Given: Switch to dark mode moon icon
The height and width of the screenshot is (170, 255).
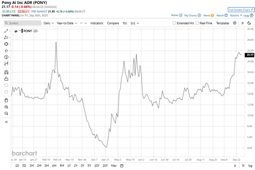Looking at the screenshot, I should tap(249, 23).
